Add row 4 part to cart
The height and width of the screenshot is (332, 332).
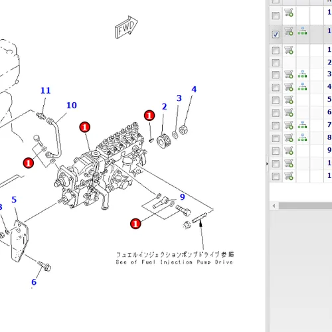point(289,87)
